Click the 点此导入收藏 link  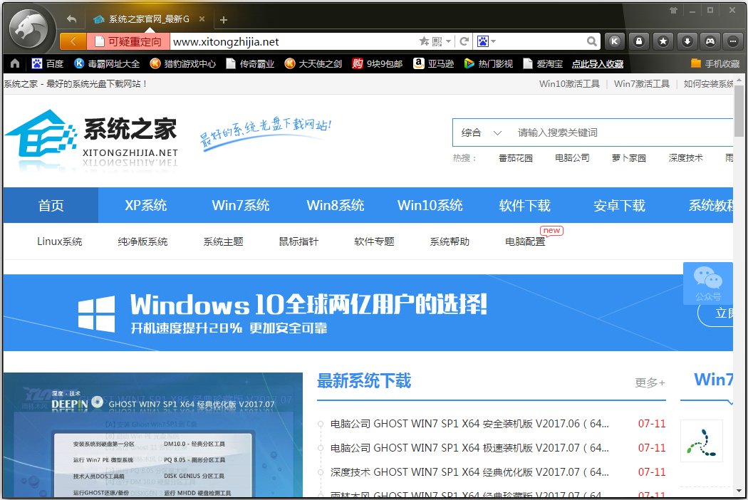(x=598, y=63)
